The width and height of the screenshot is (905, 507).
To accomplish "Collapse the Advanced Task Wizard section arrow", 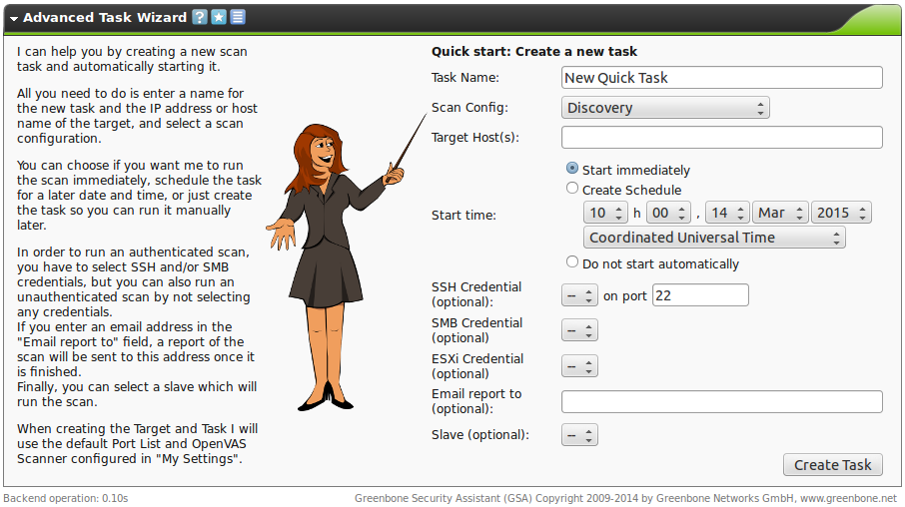I will [14, 18].
